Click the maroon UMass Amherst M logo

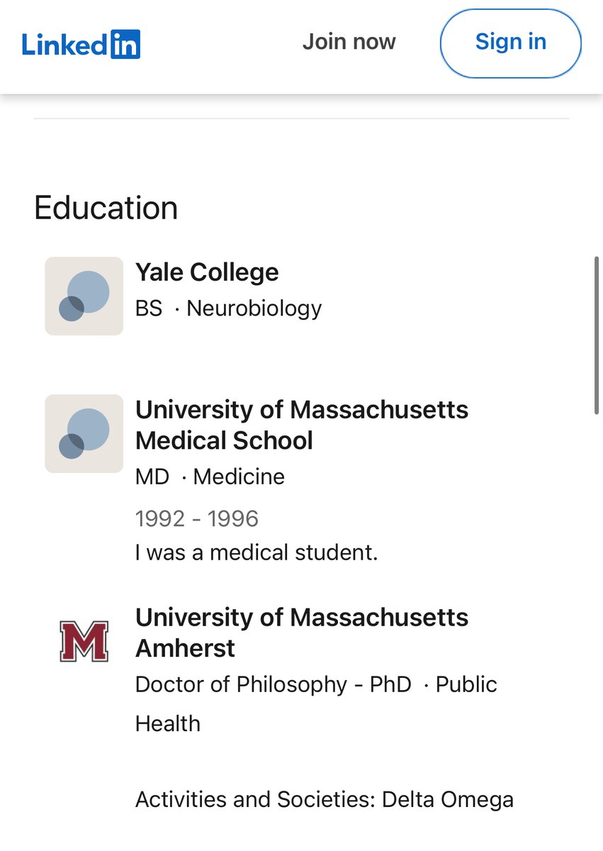click(x=84, y=641)
